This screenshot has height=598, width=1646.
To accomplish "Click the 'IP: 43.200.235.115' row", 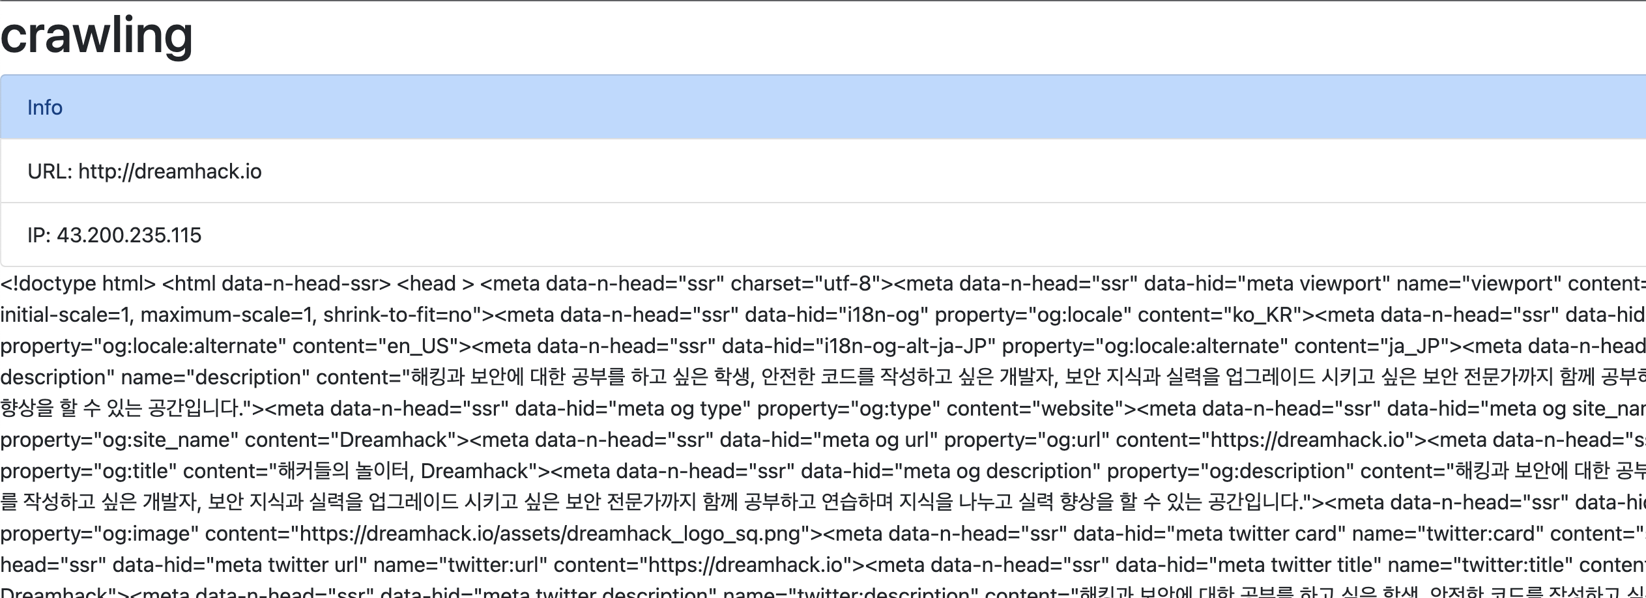I will click(x=823, y=235).
